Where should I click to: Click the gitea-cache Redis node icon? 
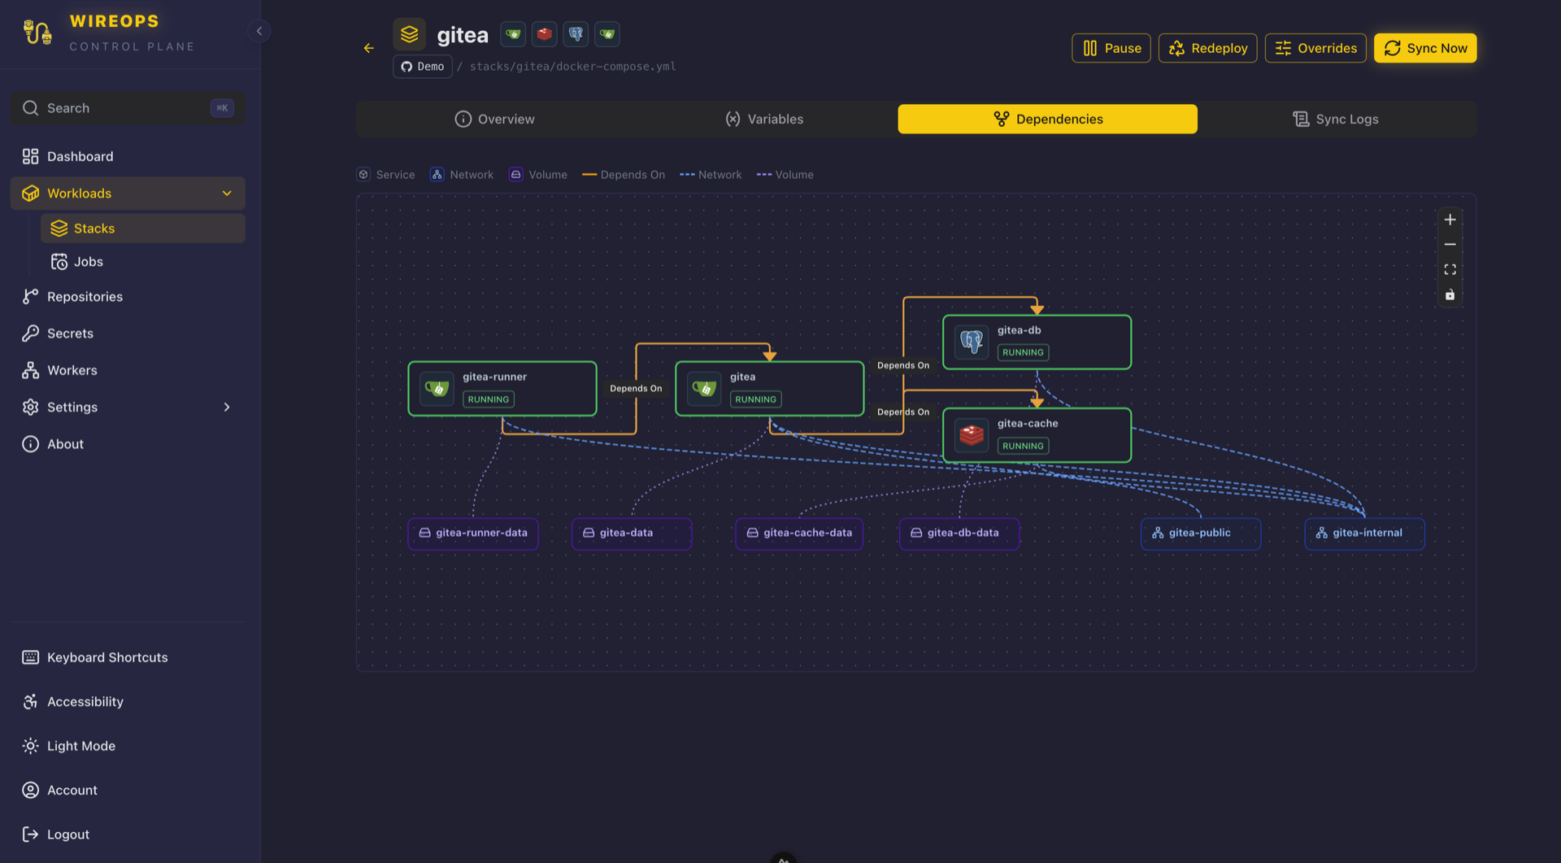(x=972, y=435)
